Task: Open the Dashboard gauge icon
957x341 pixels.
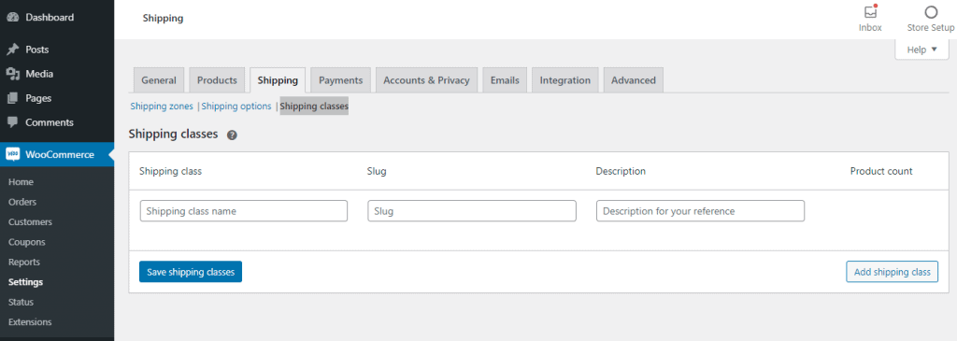Action: 12,18
